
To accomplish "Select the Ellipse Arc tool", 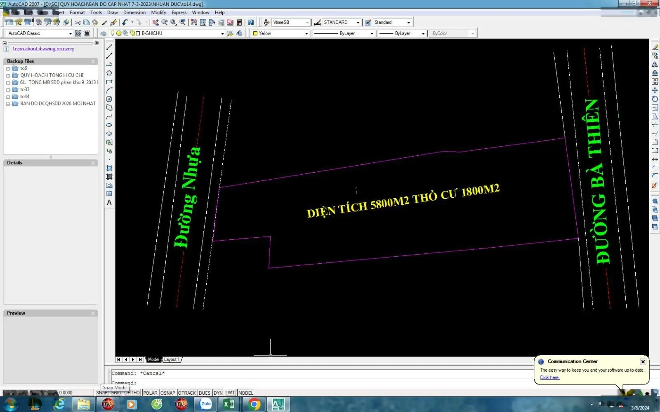I will [x=109, y=133].
